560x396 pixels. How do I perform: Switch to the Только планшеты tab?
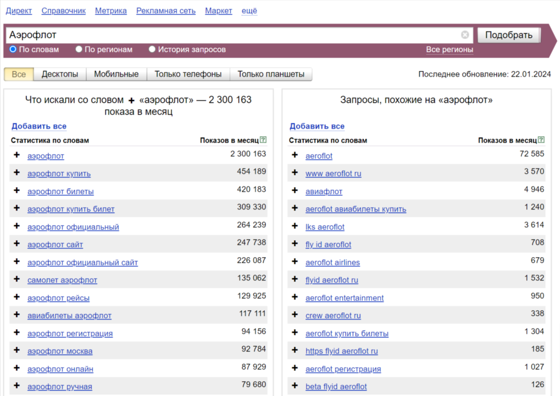tap(271, 74)
